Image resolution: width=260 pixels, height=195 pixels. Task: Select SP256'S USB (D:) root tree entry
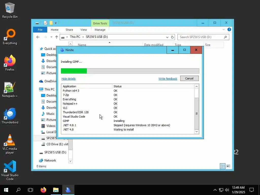(x=53, y=152)
